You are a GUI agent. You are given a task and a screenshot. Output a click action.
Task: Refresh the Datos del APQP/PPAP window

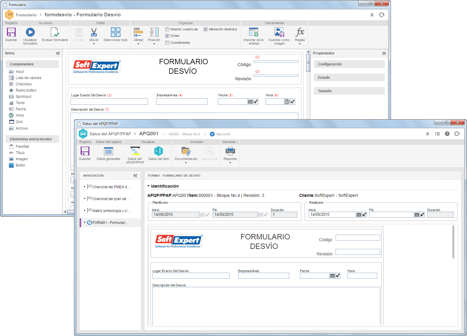[x=457, y=134]
